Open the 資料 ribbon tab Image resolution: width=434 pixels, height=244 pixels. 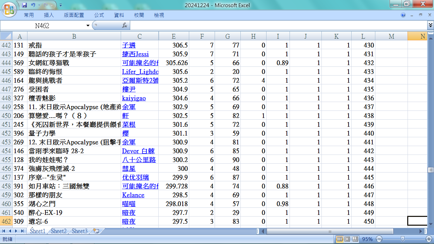click(119, 15)
